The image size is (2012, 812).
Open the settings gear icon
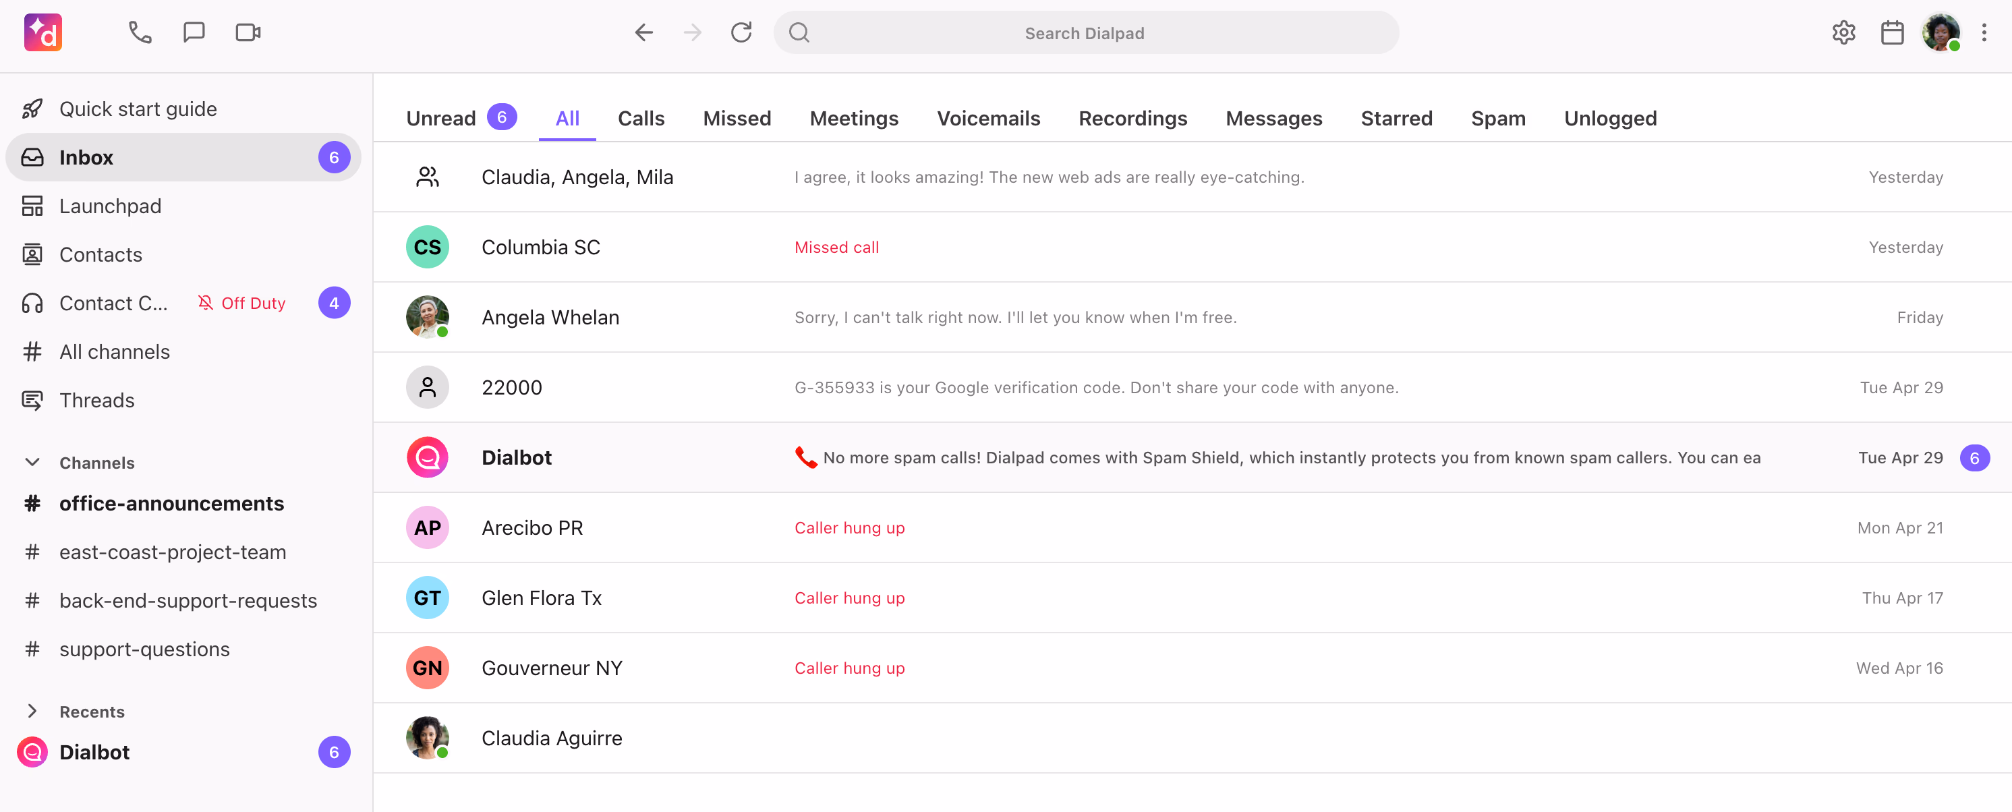pos(1843,32)
